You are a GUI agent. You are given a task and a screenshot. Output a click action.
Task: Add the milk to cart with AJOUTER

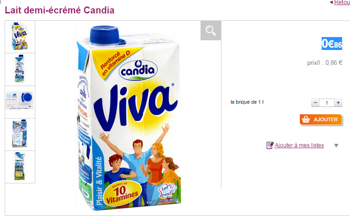tap(321, 119)
